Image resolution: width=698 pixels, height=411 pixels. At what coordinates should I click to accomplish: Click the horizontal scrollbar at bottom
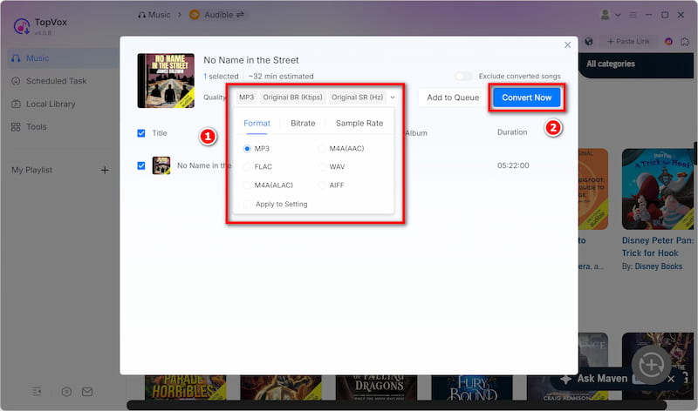pos(397,405)
